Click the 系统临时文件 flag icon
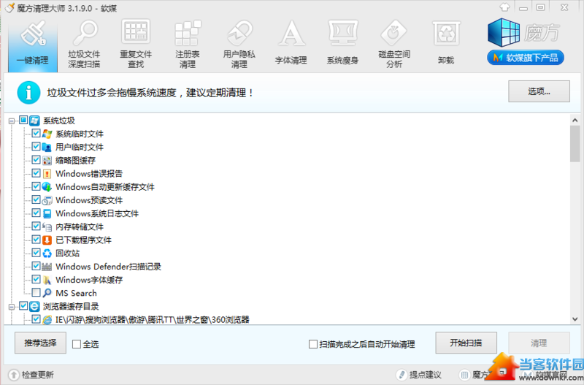The height and width of the screenshot is (385, 584). [x=47, y=134]
